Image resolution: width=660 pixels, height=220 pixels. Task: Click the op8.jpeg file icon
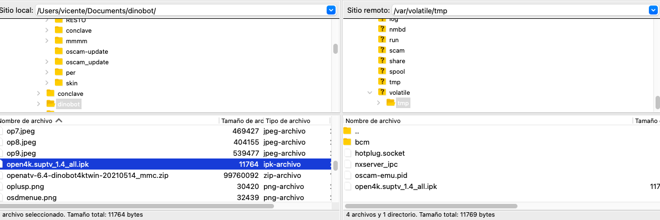1,142
